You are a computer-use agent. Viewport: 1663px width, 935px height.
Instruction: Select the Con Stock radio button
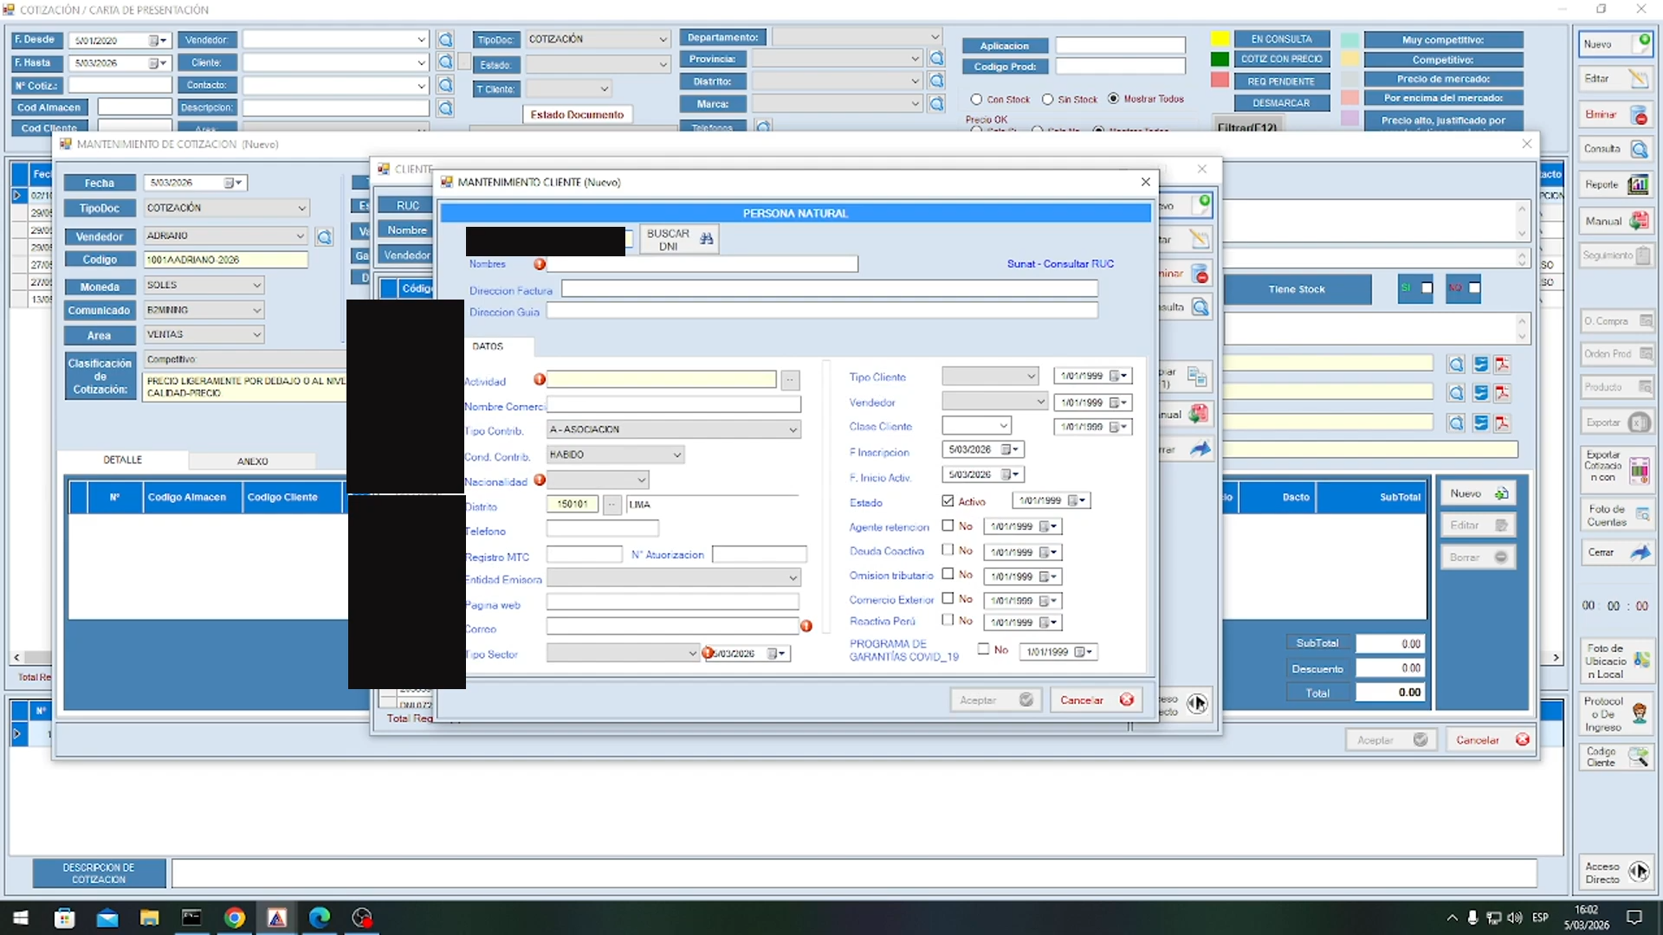(976, 100)
